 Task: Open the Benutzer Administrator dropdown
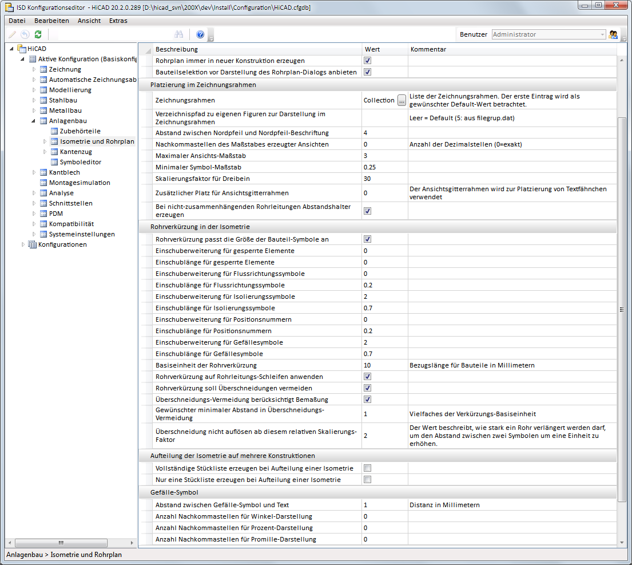pos(602,34)
